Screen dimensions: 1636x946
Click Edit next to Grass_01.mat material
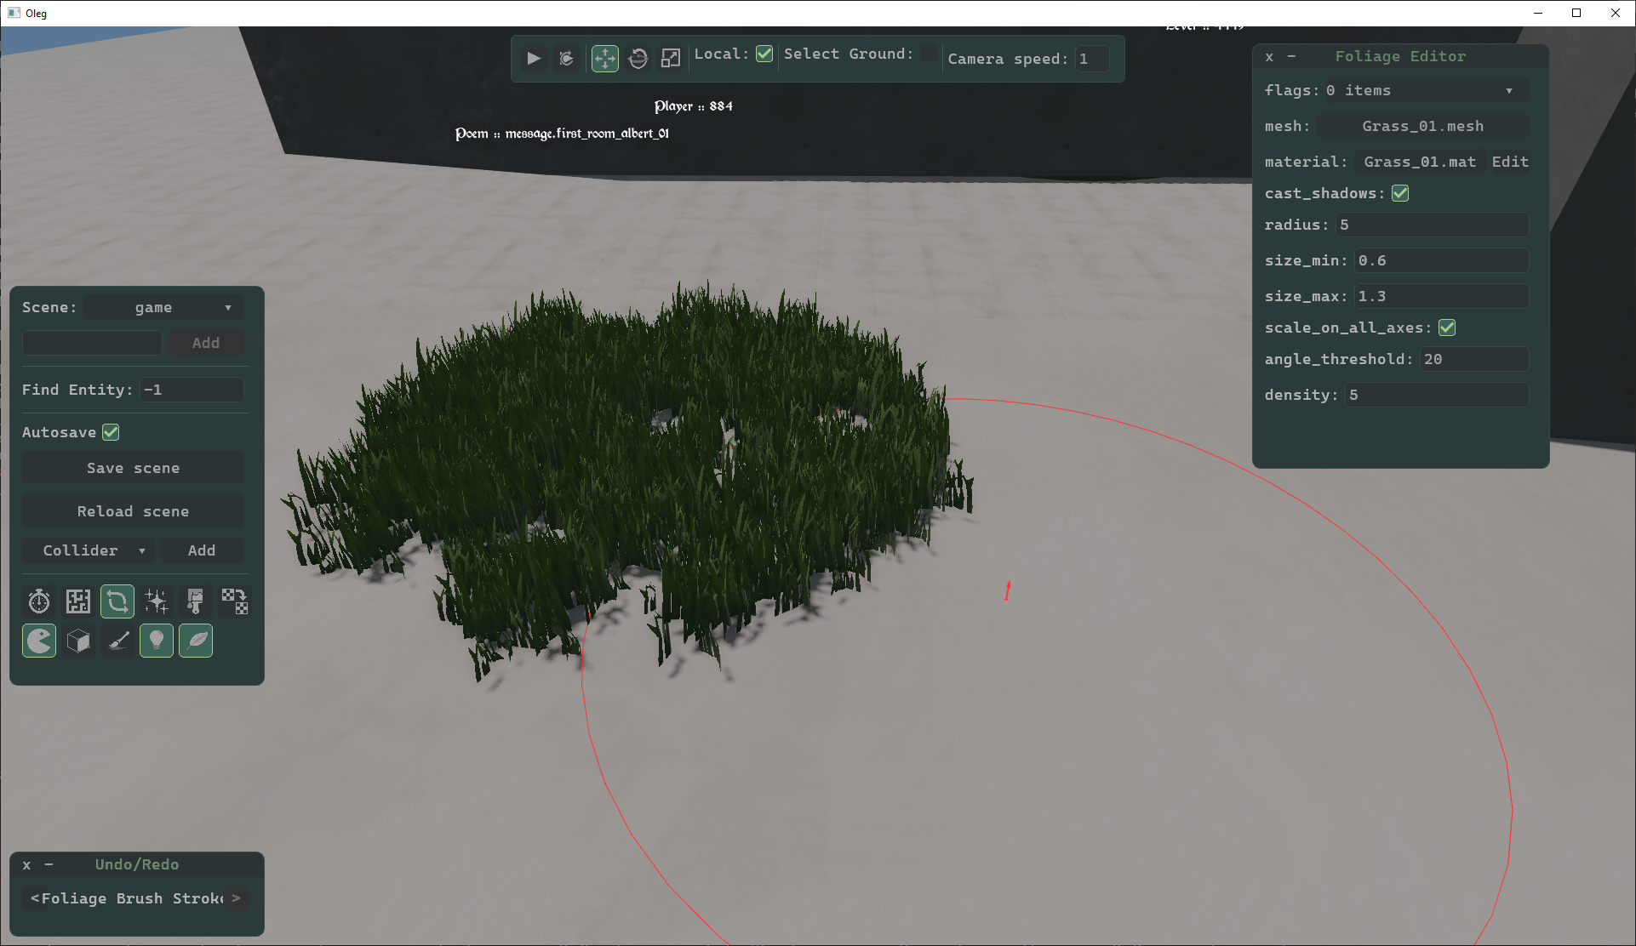(1510, 162)
